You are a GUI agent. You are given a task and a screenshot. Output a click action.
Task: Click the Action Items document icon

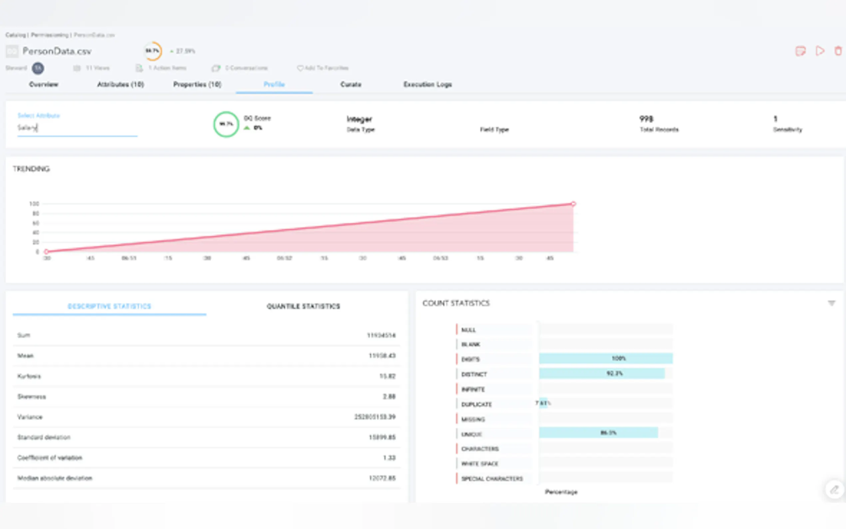(x=139, y=68)
